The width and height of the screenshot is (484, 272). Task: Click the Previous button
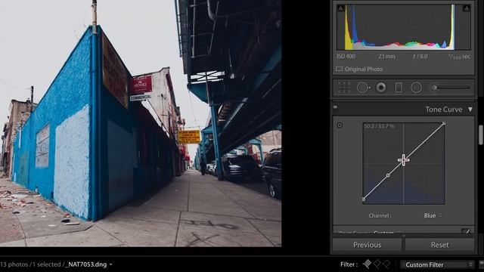367,245
